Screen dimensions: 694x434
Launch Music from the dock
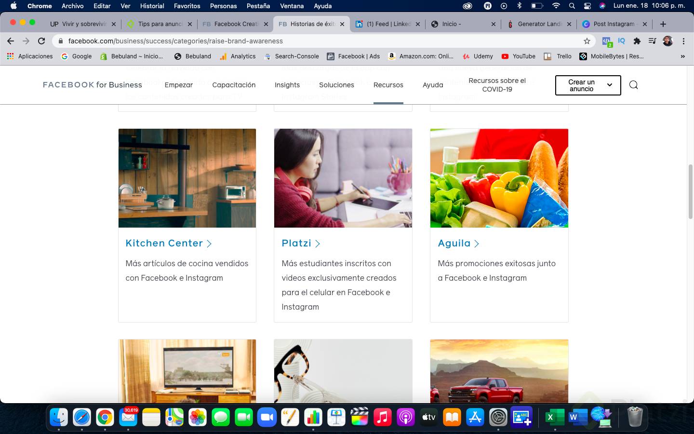(383, 417)
